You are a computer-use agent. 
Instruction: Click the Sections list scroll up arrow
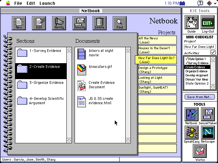(69, 50)
